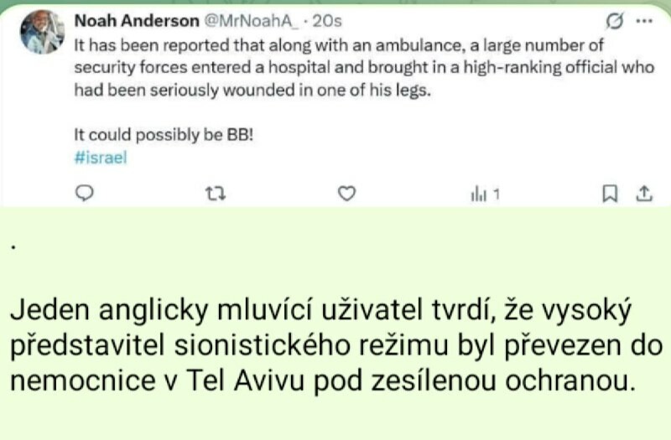Click the view count number 1
This screenshot has width=671, height=440.
pyautogui.click(x=497, y=194)
